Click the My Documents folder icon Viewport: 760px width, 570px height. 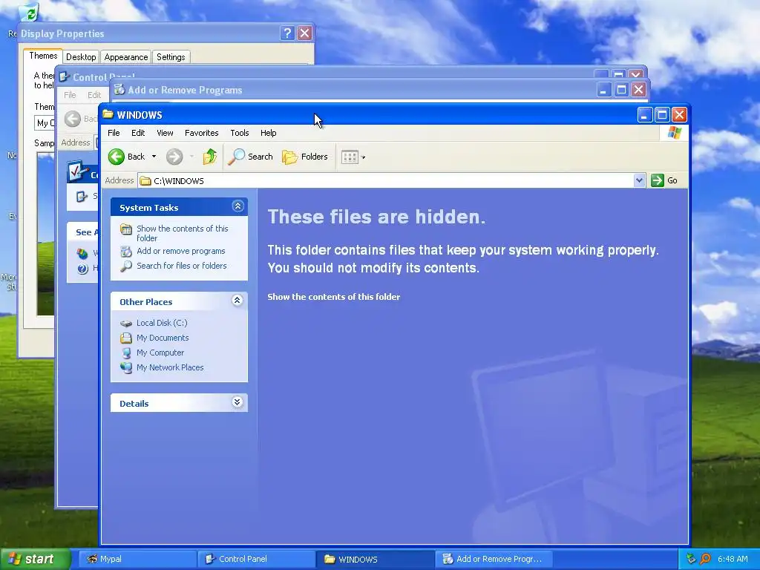click(126, 338)
